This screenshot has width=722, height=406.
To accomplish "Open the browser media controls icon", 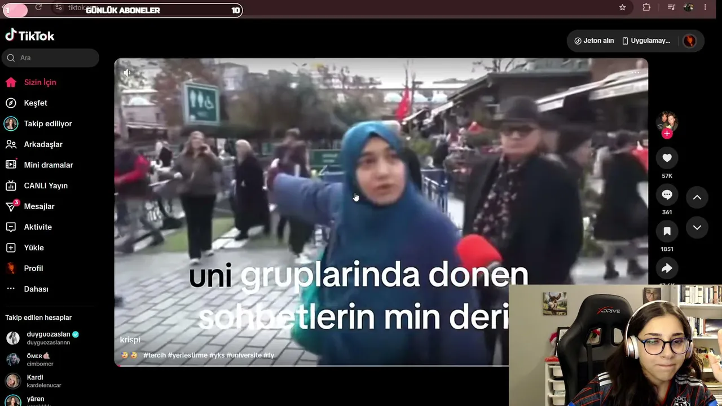I will [x=671, y=7].
